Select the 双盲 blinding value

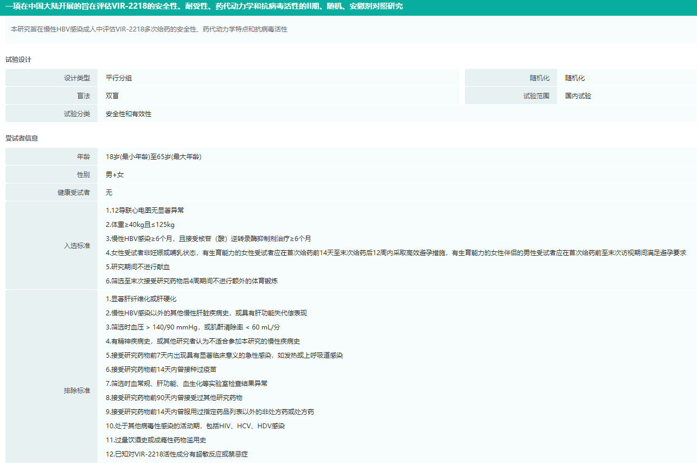coord(112,96)
